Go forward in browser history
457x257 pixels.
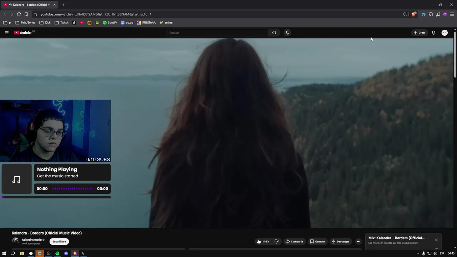click(12, 14)
